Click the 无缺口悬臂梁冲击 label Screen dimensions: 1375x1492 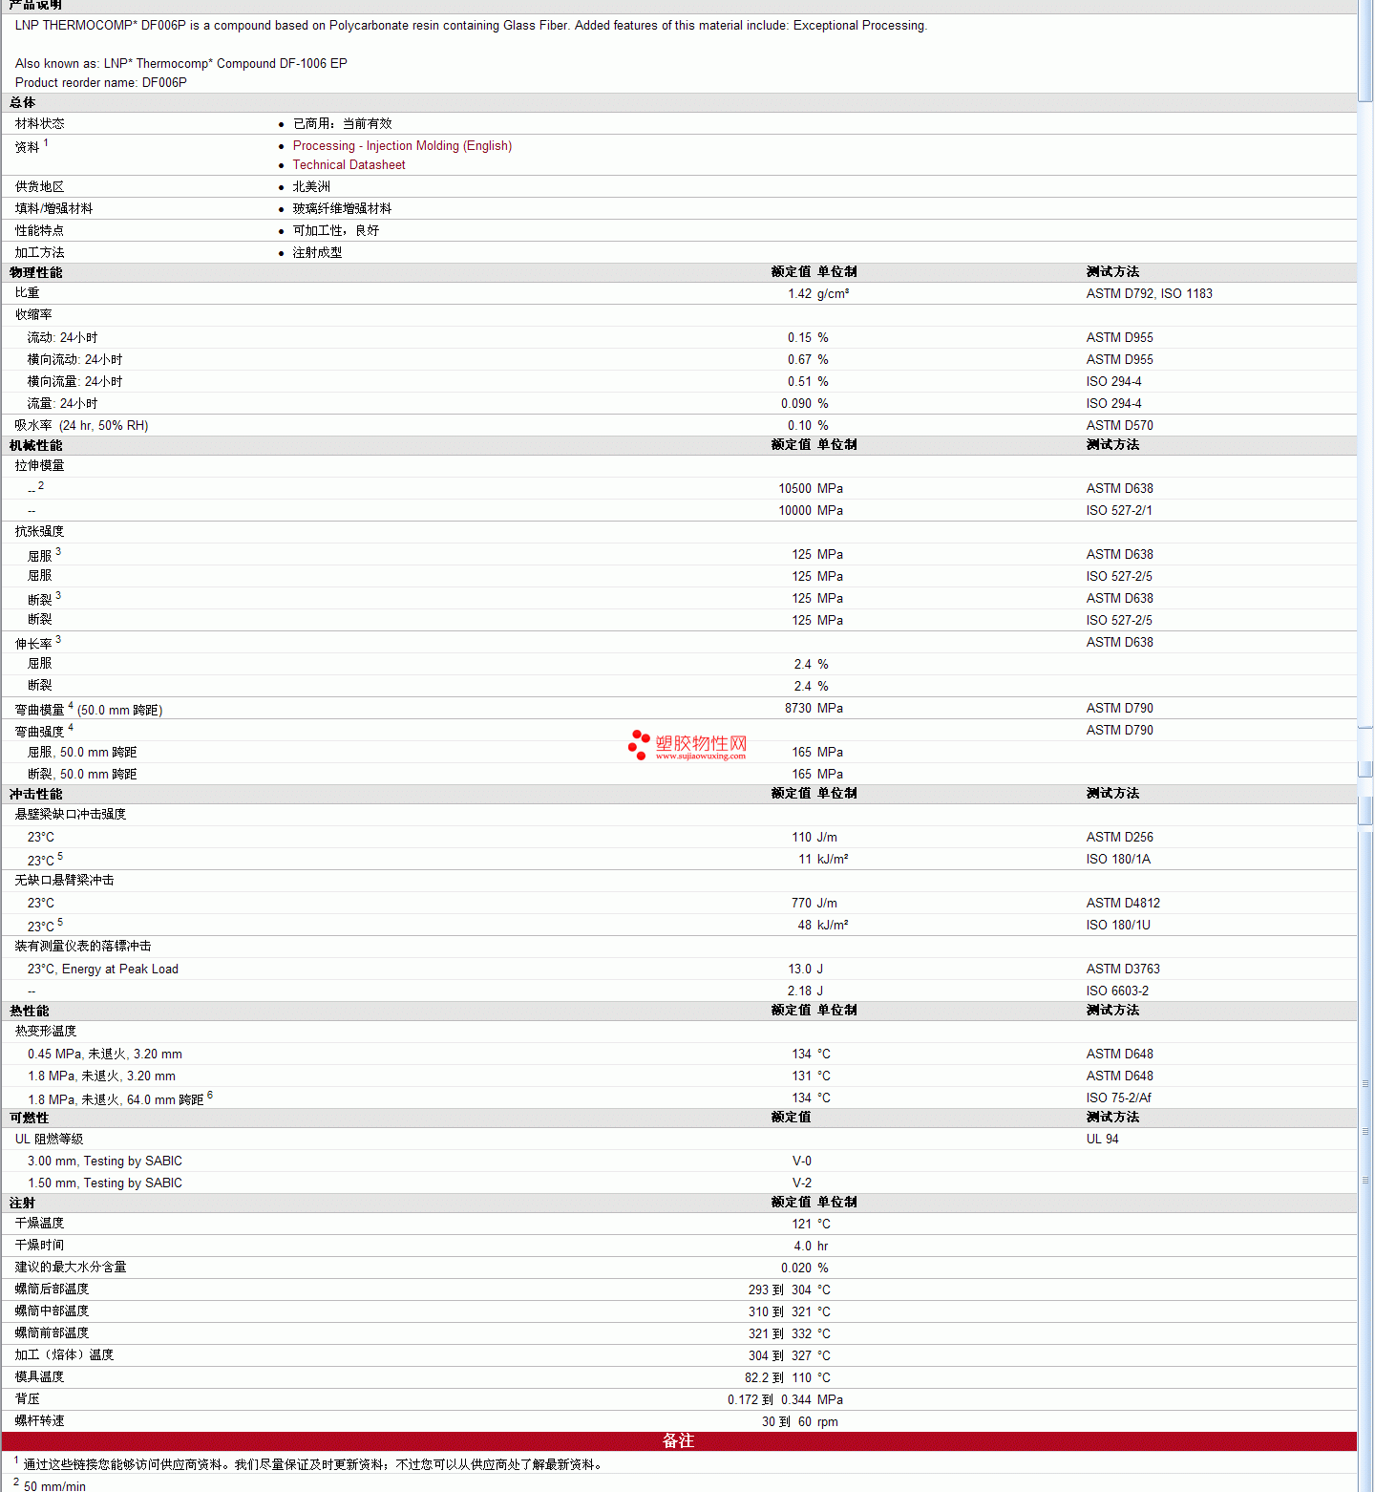[64, 881]
